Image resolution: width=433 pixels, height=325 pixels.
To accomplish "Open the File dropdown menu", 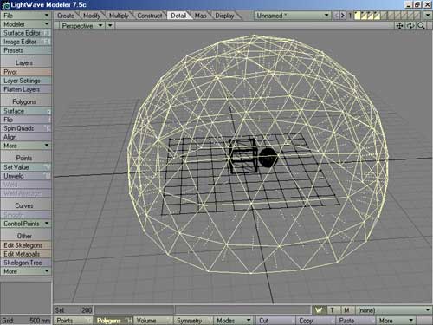I will coord(26,16).
